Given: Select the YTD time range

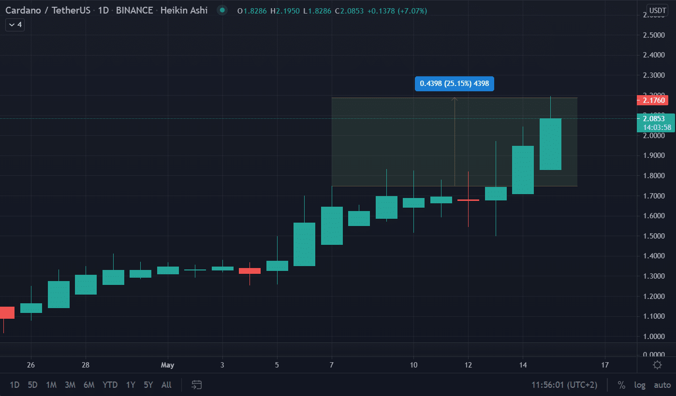Looking at the screenshot, I should pyautogui.click(x=110, y=385).
